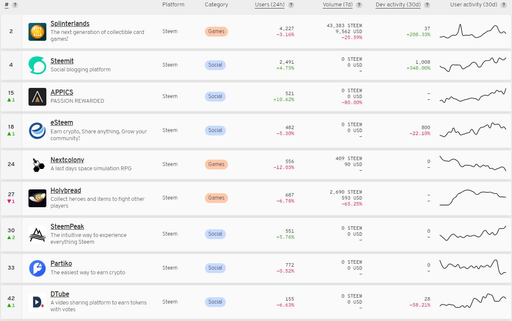This screenshot has height=321, width=512.
Task: Click Splinterlands 4,227 users value
Action: click(287, 29)
